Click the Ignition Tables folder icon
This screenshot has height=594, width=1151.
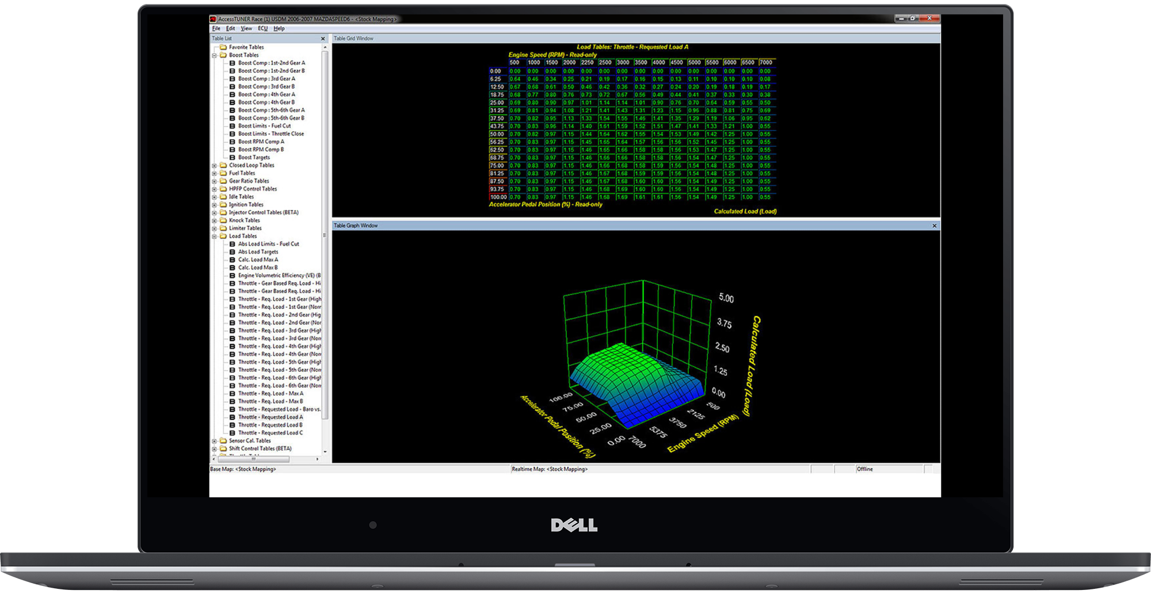click(223, 204)
